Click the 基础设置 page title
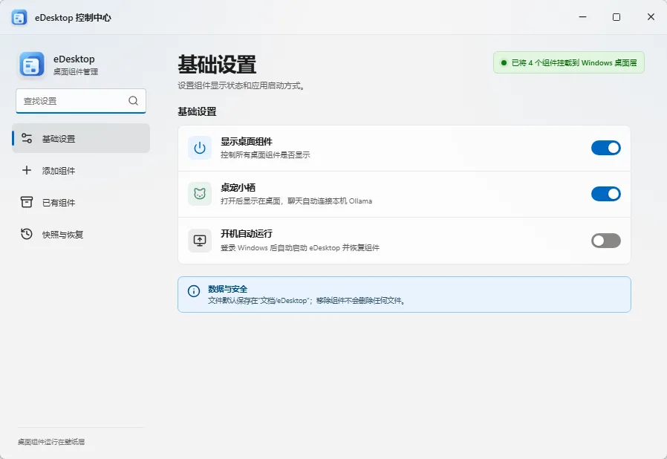The height and width of the screenshot is (459, 667). (x=217, y=64)
